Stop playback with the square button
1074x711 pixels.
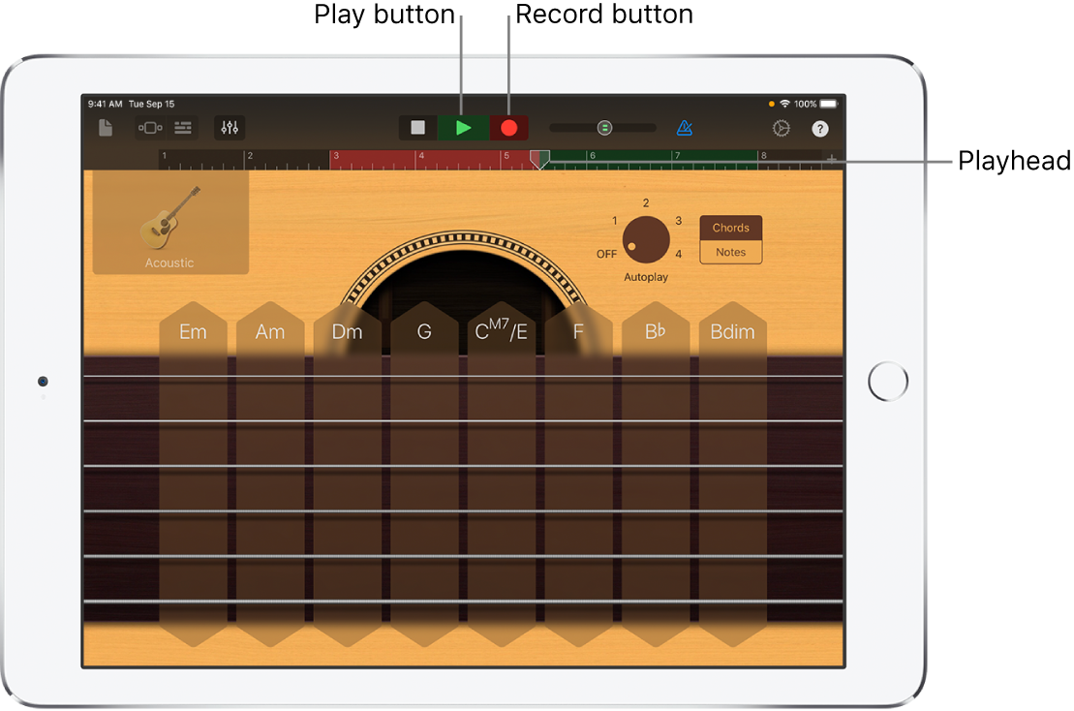point(417,128)
